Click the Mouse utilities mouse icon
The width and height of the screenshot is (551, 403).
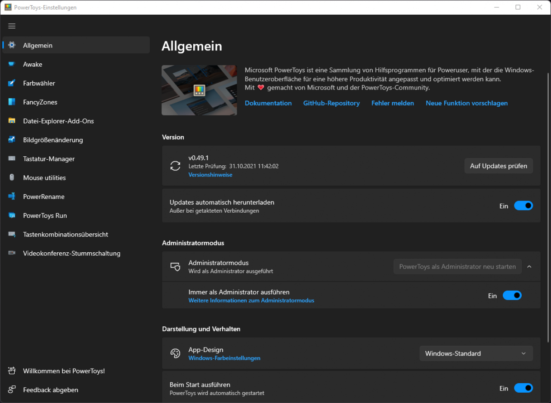12,178
